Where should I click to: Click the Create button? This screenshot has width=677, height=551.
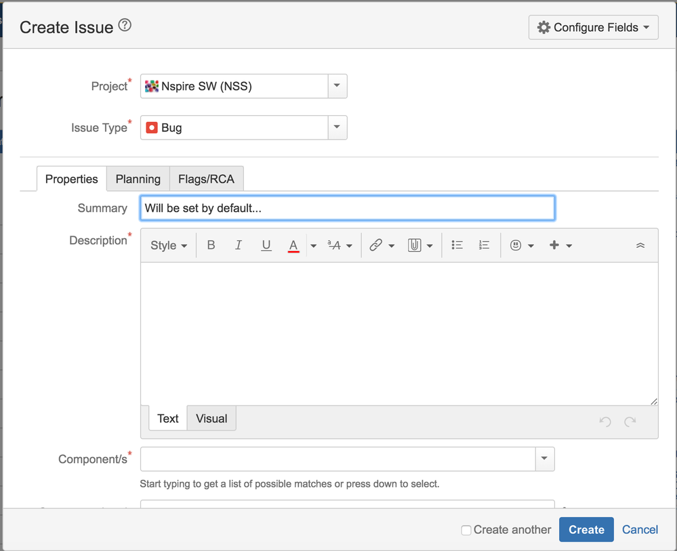coord(586,530)
